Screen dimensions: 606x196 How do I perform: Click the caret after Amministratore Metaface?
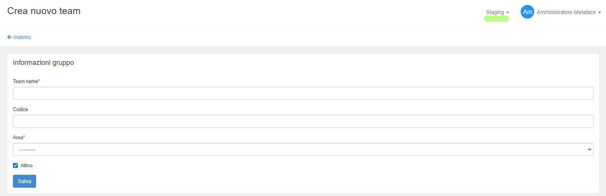(x=600, y=13)
